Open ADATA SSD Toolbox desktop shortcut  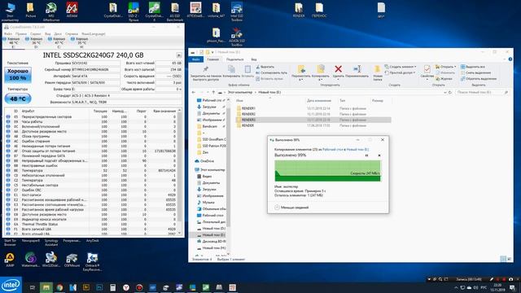[x=237, y=36]
